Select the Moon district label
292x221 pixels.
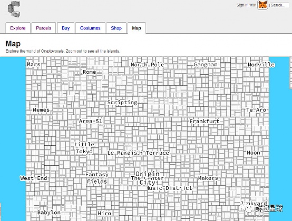254,153
